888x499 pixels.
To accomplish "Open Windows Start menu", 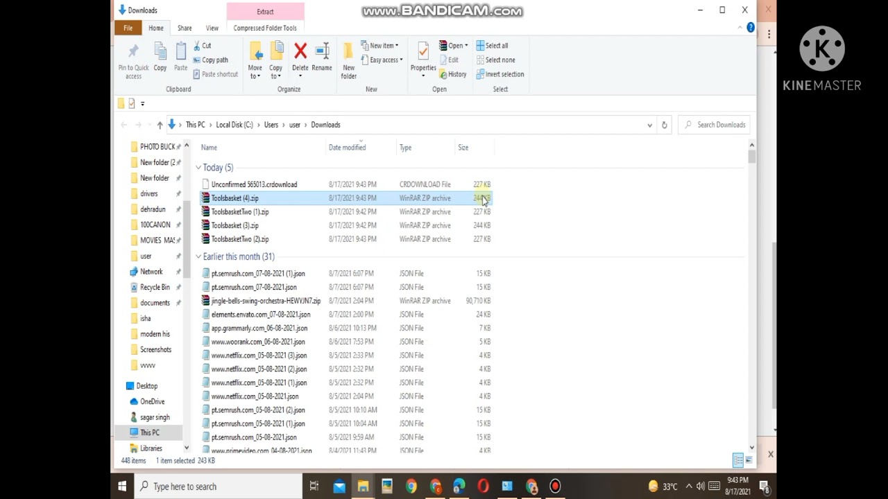I will pos(122,487).
